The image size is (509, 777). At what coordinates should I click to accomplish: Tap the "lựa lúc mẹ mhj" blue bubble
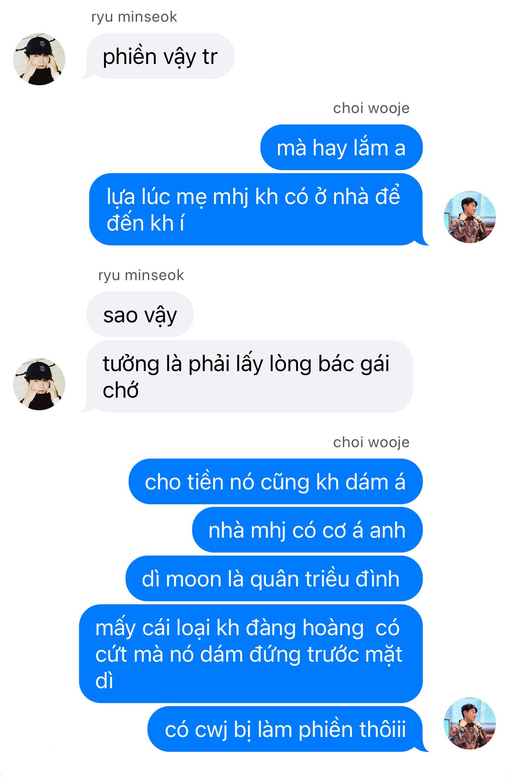(257, 209)
